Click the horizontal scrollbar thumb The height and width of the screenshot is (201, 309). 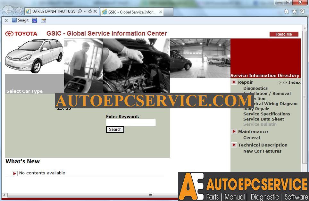tap(93, 195)
